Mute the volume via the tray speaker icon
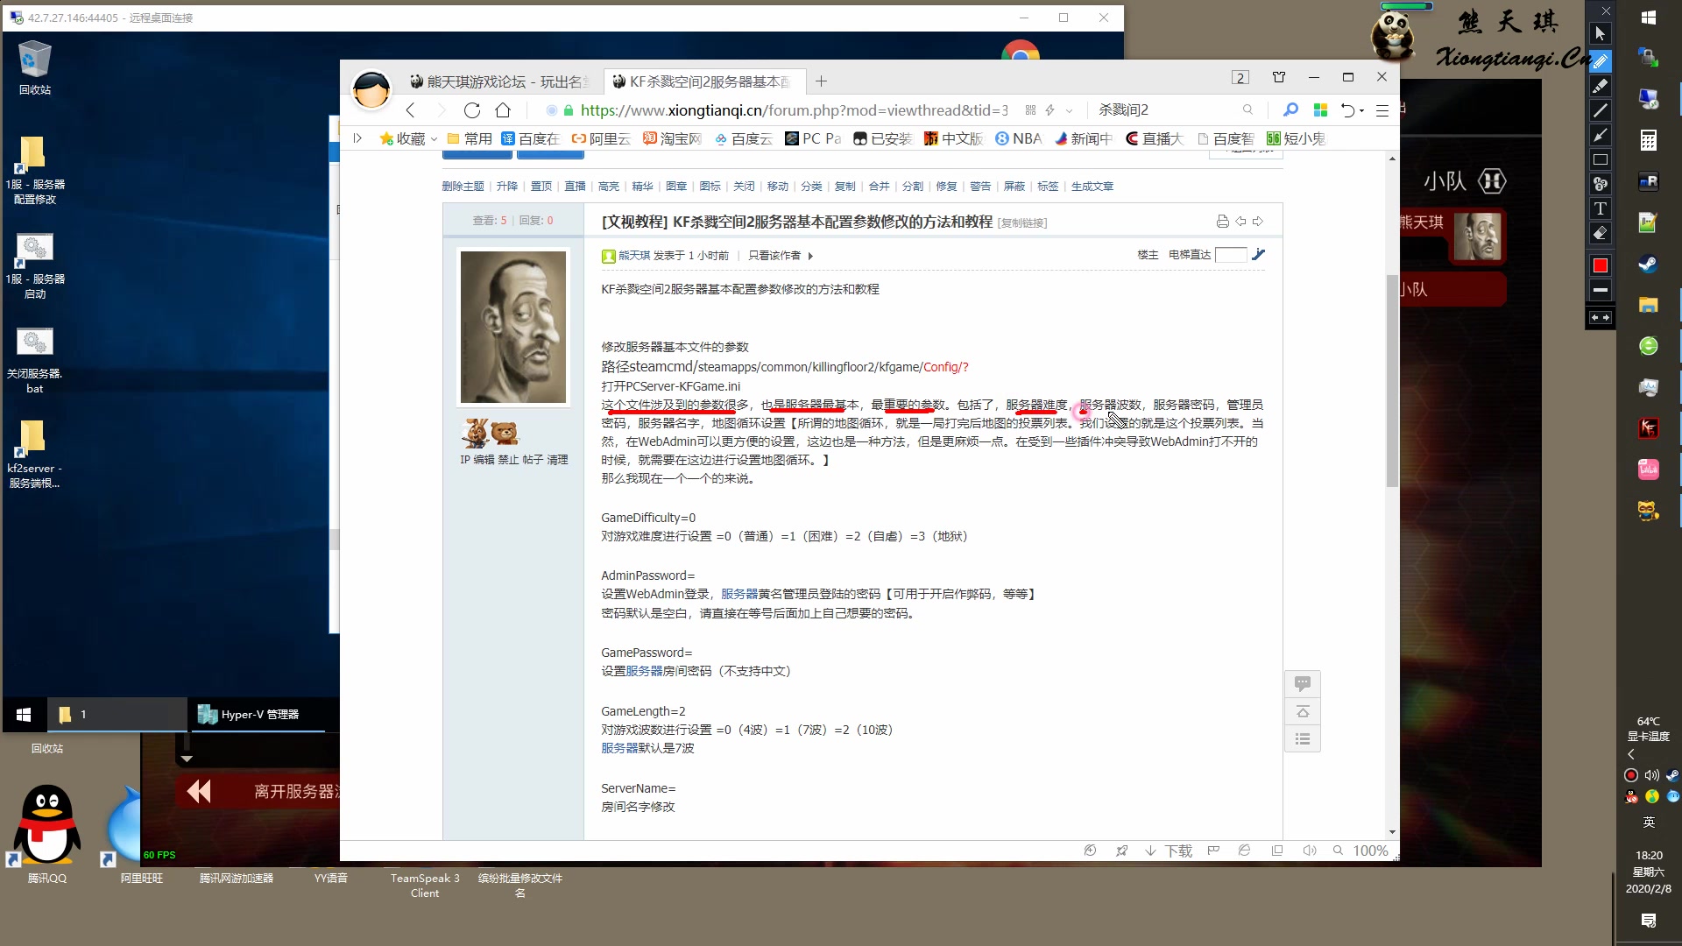 click(1652, 775)
